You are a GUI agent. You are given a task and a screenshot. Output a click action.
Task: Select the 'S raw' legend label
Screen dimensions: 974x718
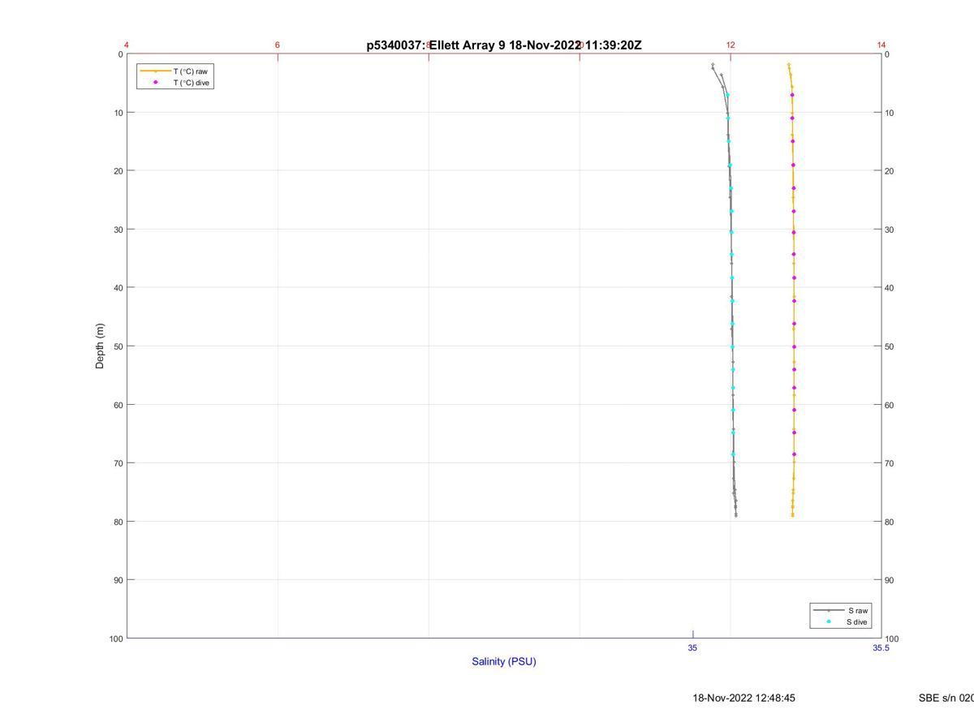(859, 610)
